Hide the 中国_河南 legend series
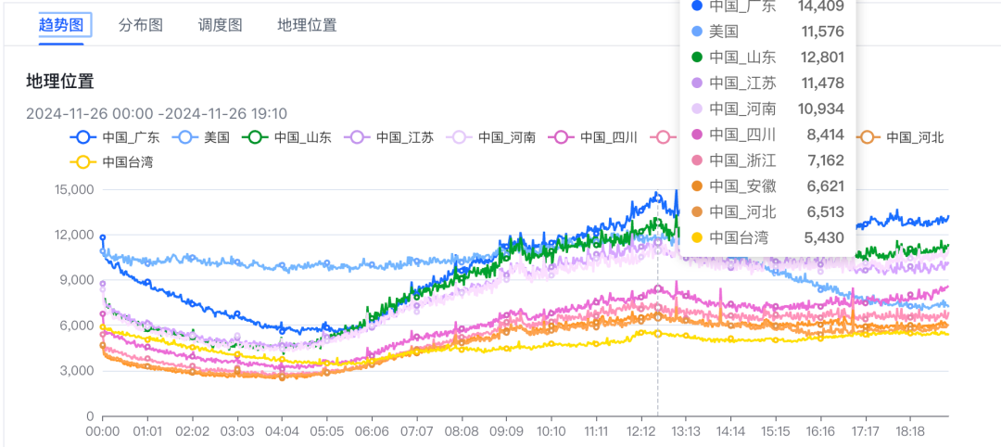 click(x=491, y=136)
